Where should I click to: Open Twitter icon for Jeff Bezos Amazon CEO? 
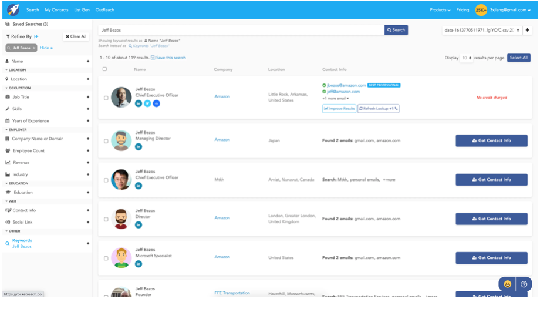point(147,103)
